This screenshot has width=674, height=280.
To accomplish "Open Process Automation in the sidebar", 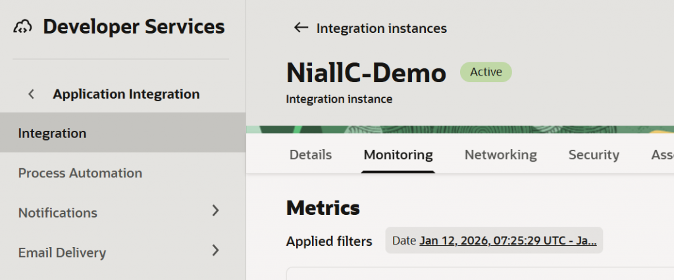I will pyautogui.click(x=80, y=174).
